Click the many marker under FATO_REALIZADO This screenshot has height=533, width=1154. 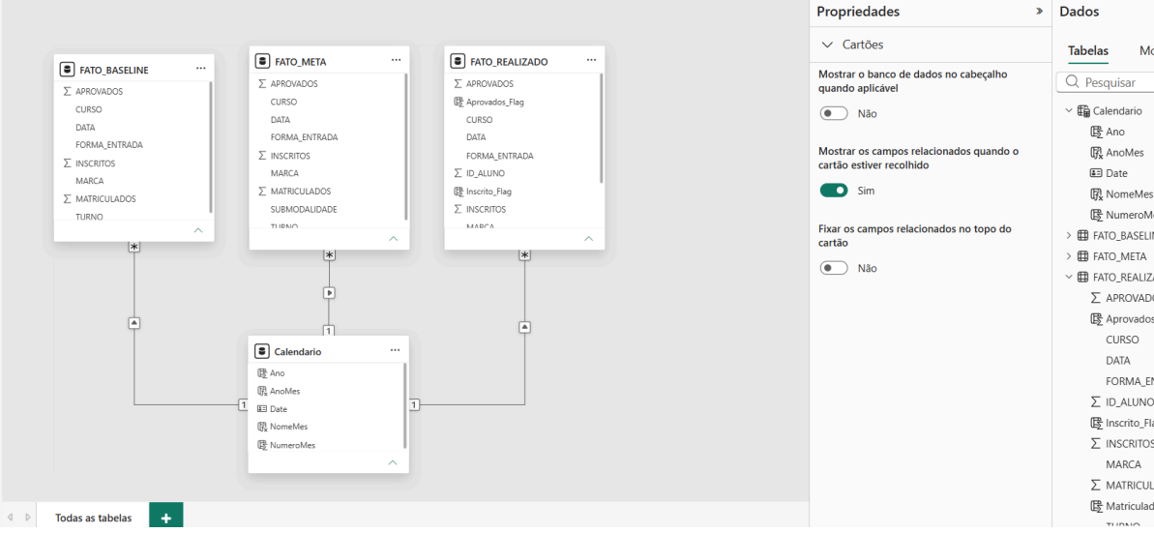pos(524,255)
